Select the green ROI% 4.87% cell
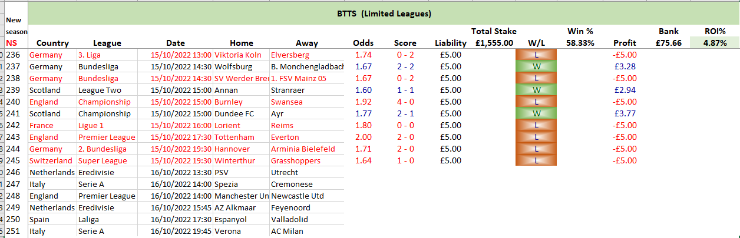 [713, 43]
